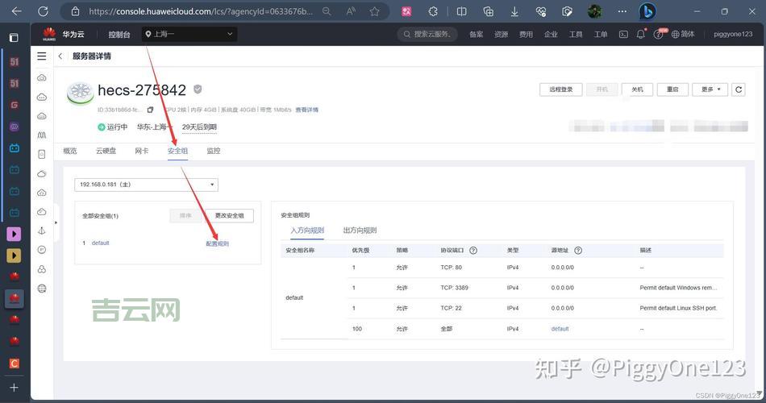Open the 费用 menu in the header
The height and width of the screenshot is (403, 766).
pos(527,34)
